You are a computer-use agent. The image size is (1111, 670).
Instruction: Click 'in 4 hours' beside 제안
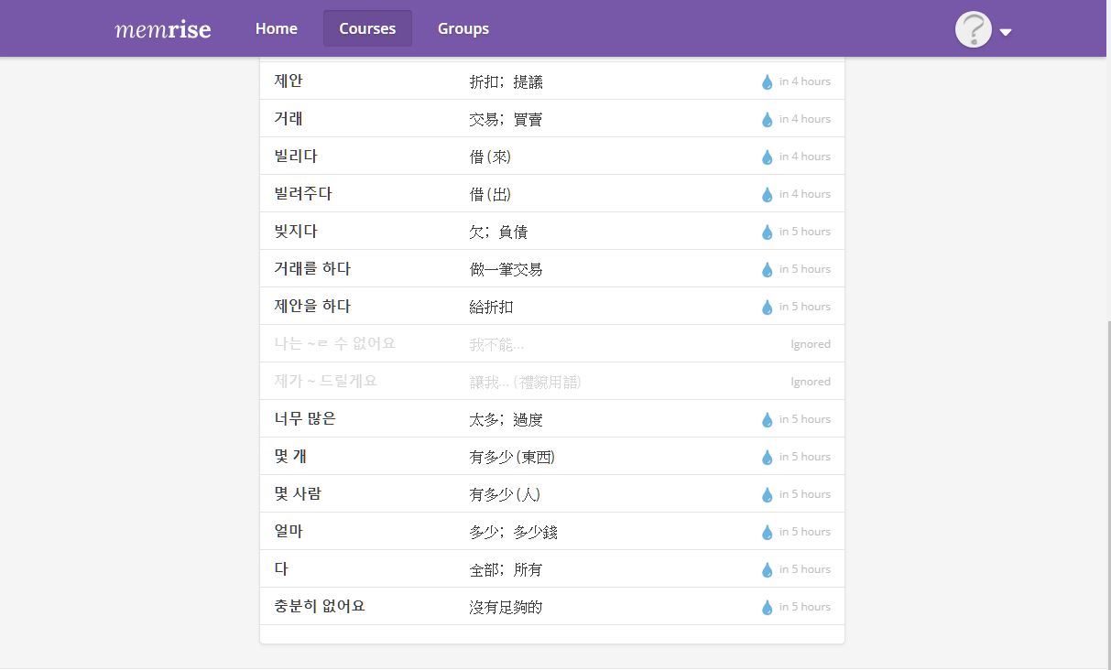tap(805, 81)
